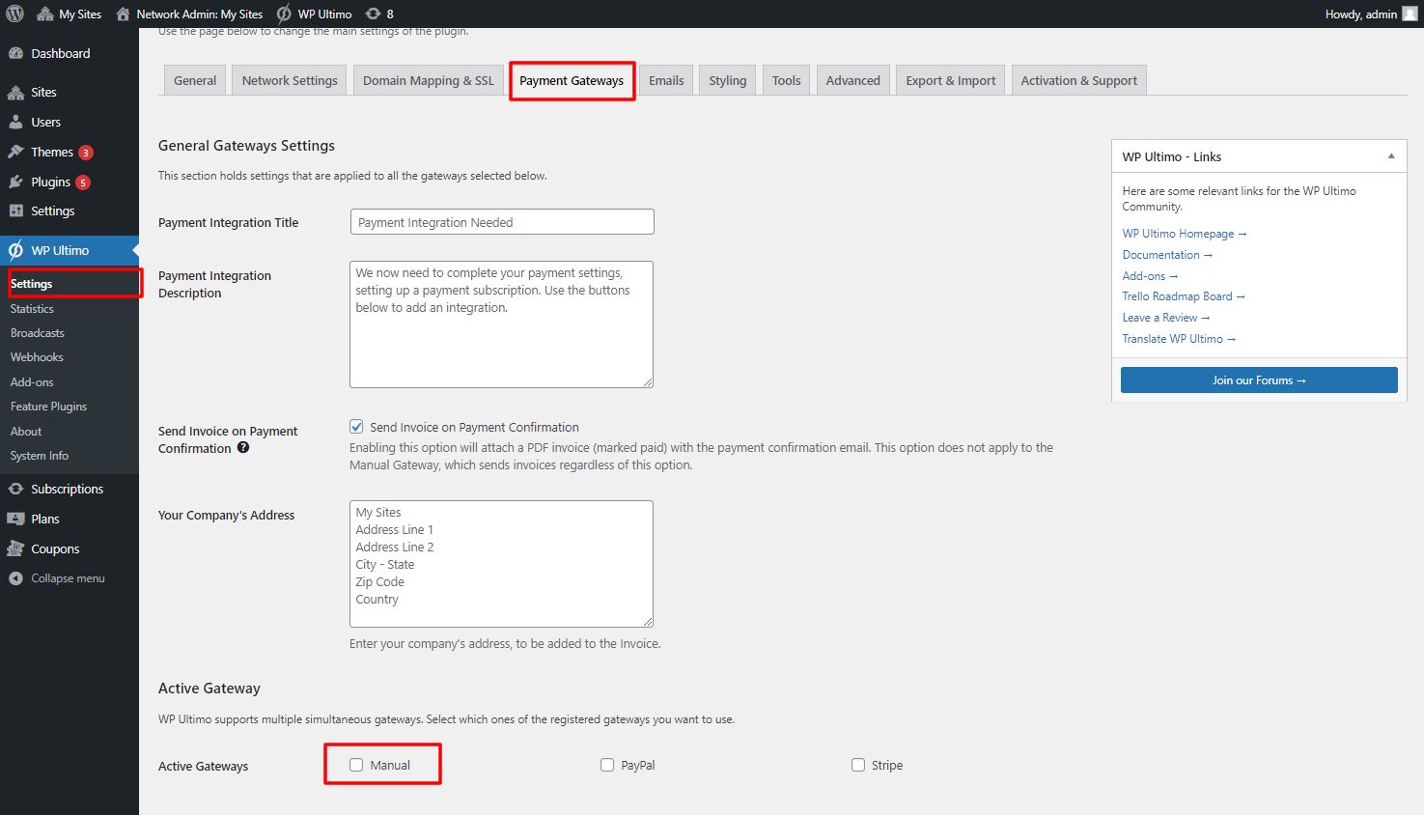Enable the Stripe gateway checkbox

pyautogui.click(x=858, y=765)
